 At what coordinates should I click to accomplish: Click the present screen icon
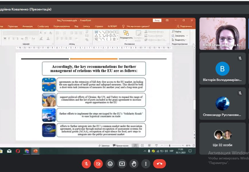pyautogui.click(x=122, y=164)
